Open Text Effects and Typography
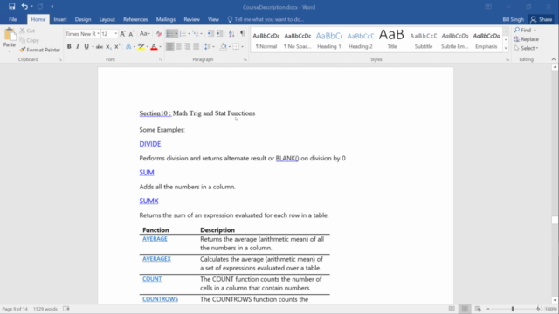This screenshot has width=559, height=314. [x=128, y=46]
